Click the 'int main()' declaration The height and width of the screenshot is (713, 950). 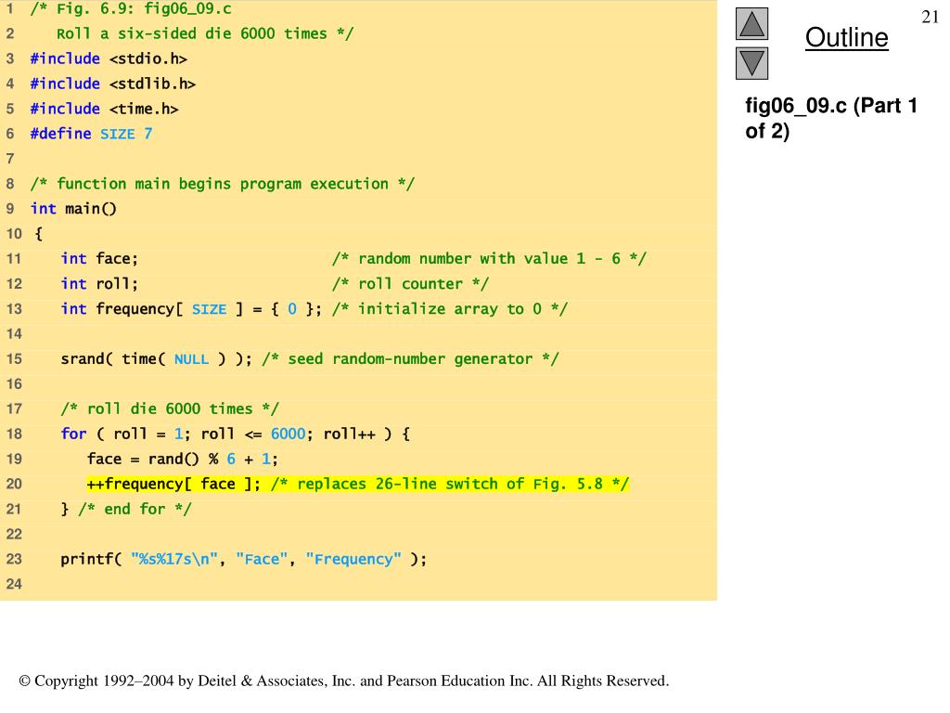tap(73, 209)
